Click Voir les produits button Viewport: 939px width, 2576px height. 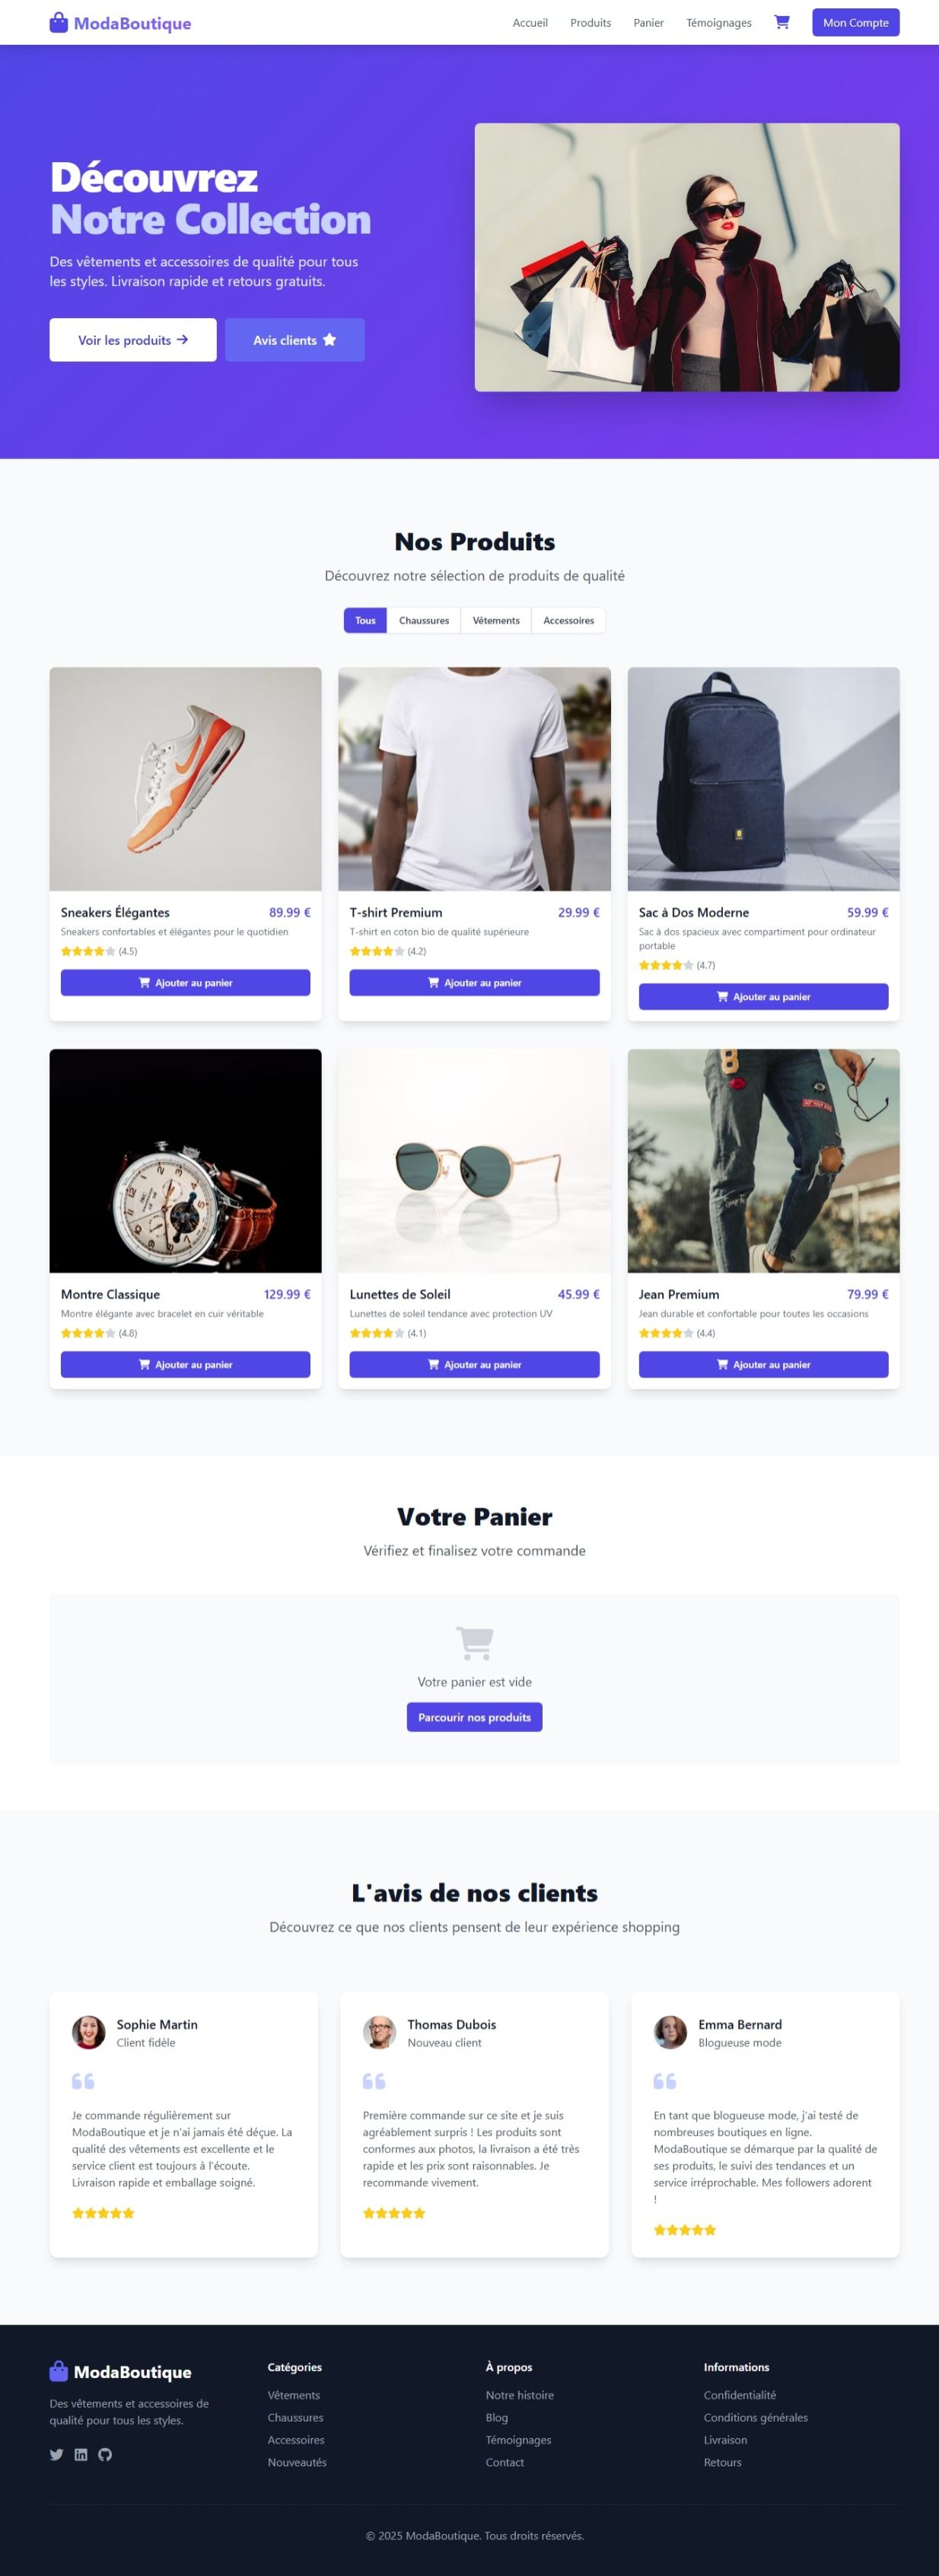pyautogui.click(x=133, y=340)
